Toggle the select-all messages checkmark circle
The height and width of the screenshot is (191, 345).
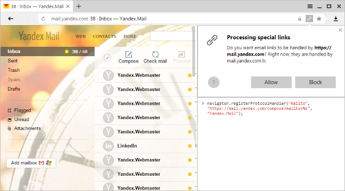[x=107, y=58]
